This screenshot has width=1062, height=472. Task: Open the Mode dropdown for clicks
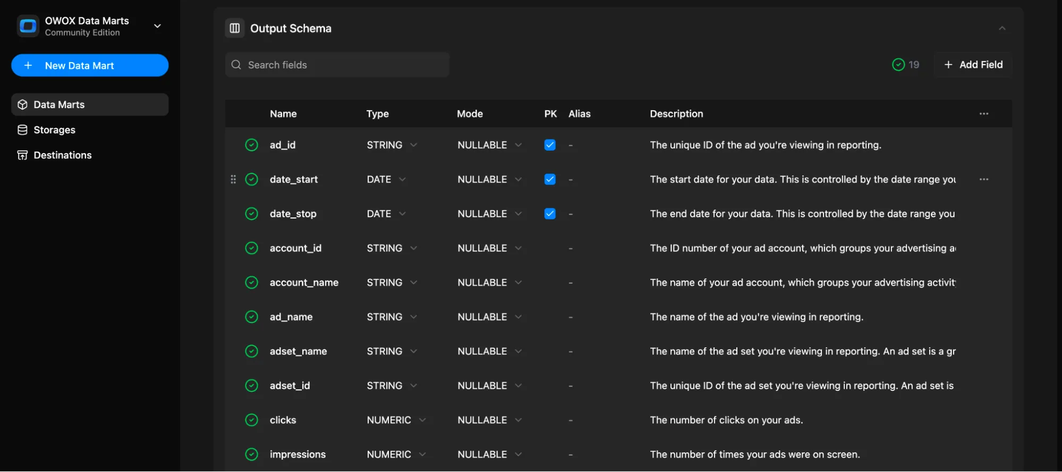coord(490,420)
